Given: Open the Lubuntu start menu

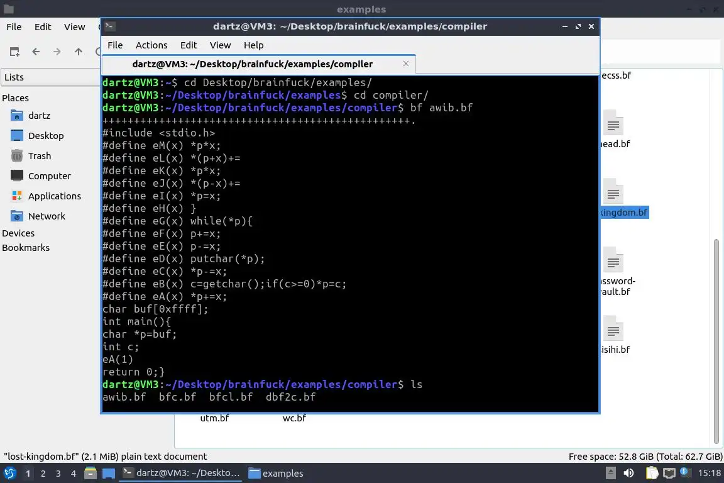Looking at the screenshot, I should (9, 474).
